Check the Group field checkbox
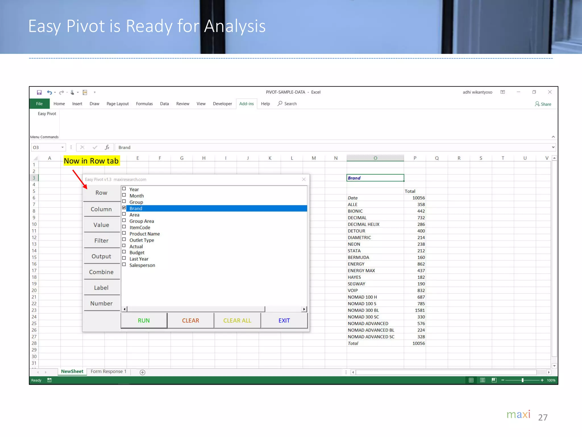Screen dimensions: 582x437 124,201
